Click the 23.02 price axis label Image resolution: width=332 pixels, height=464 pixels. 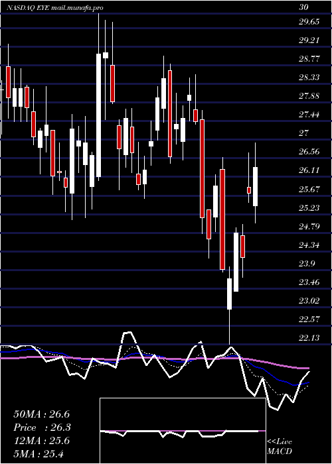pos(309,301)
